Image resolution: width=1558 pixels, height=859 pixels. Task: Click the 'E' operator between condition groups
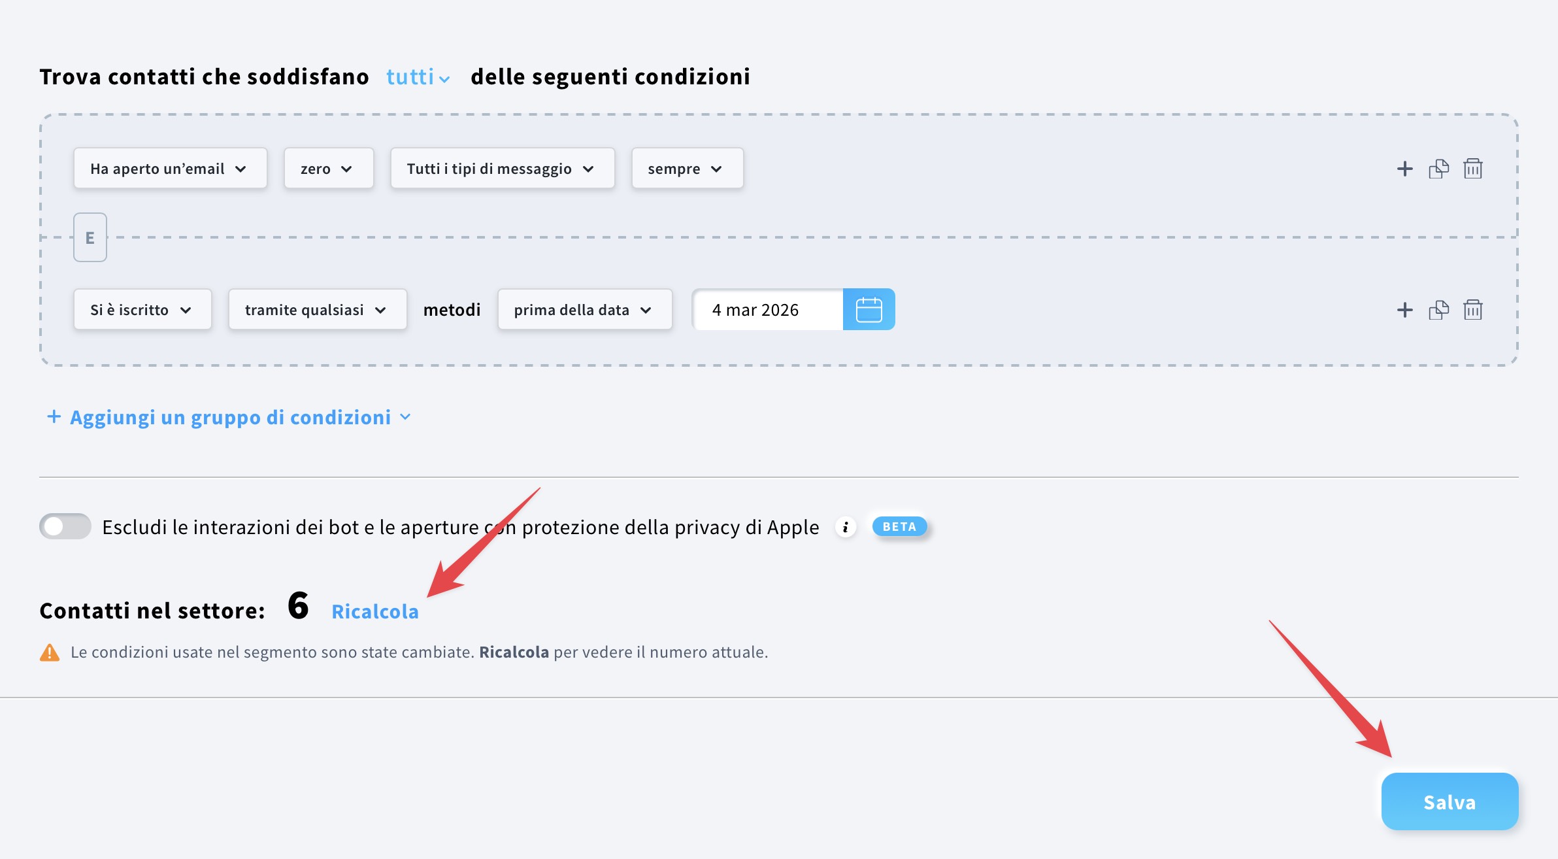point(90,237)
